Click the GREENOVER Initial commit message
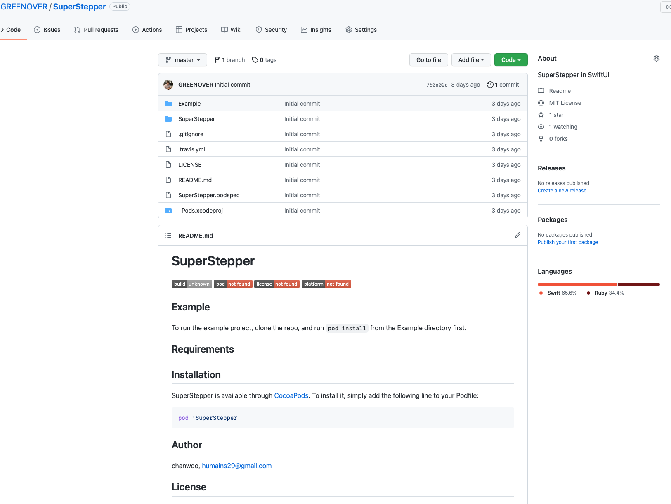 (x=232, y=85)
